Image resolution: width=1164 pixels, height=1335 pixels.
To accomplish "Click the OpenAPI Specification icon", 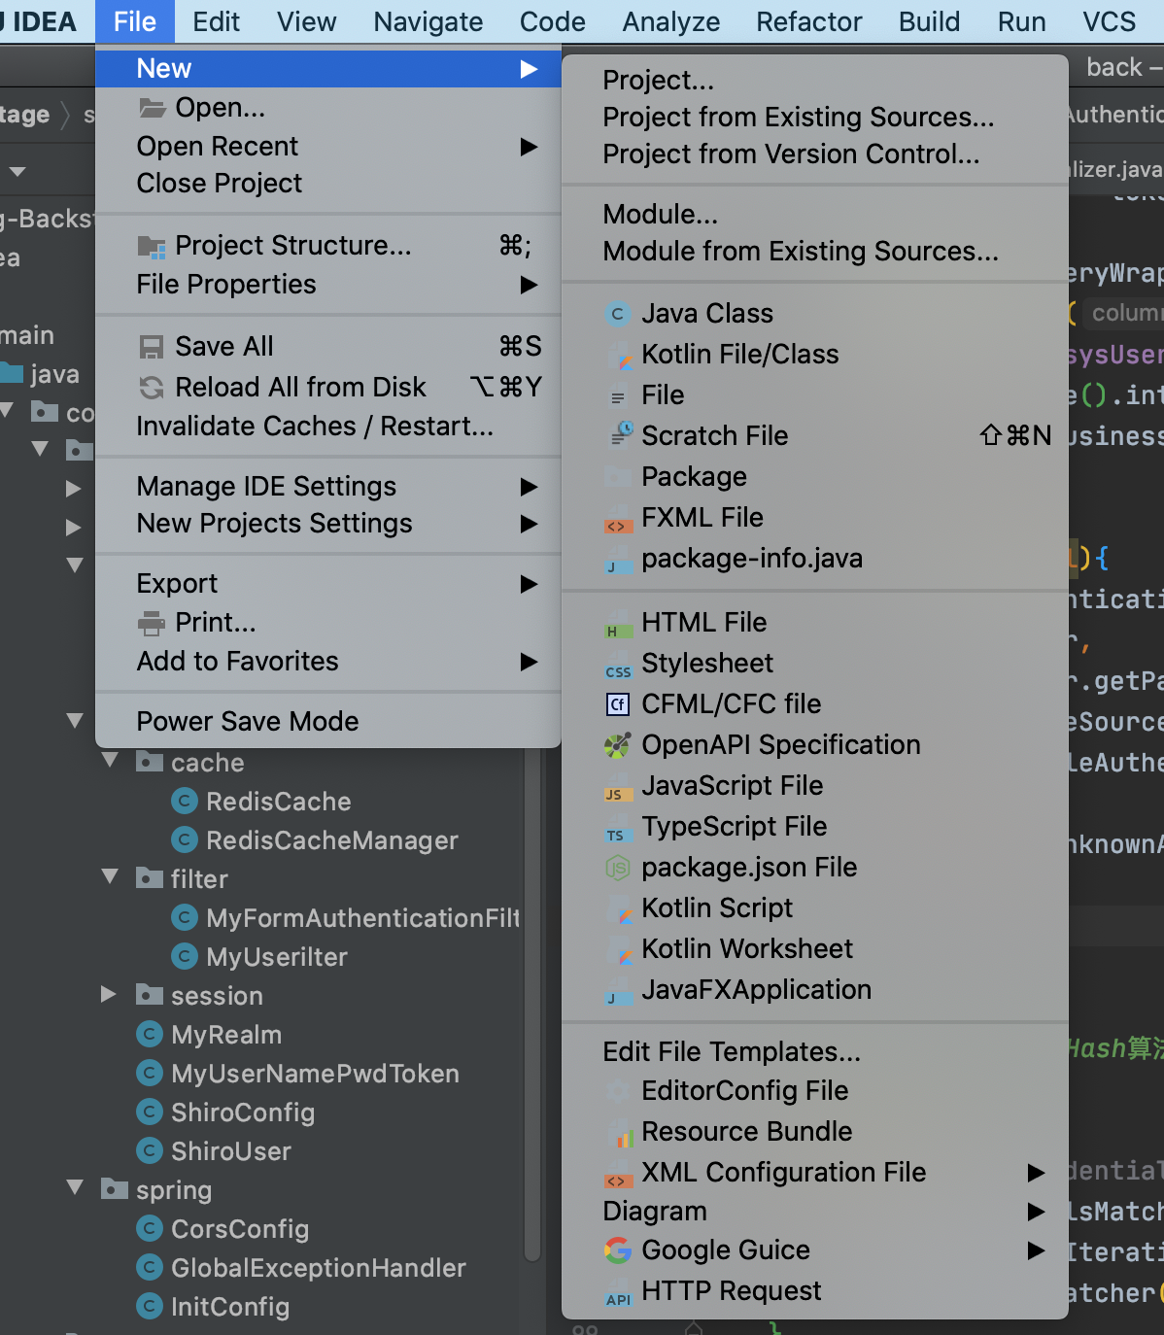I will click(x=617, y=745).
